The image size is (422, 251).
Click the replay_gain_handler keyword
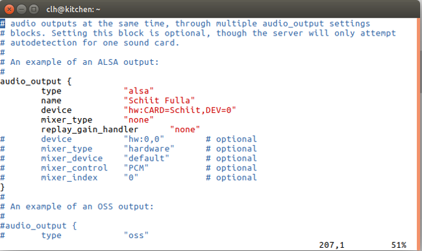tap(90, 130)
